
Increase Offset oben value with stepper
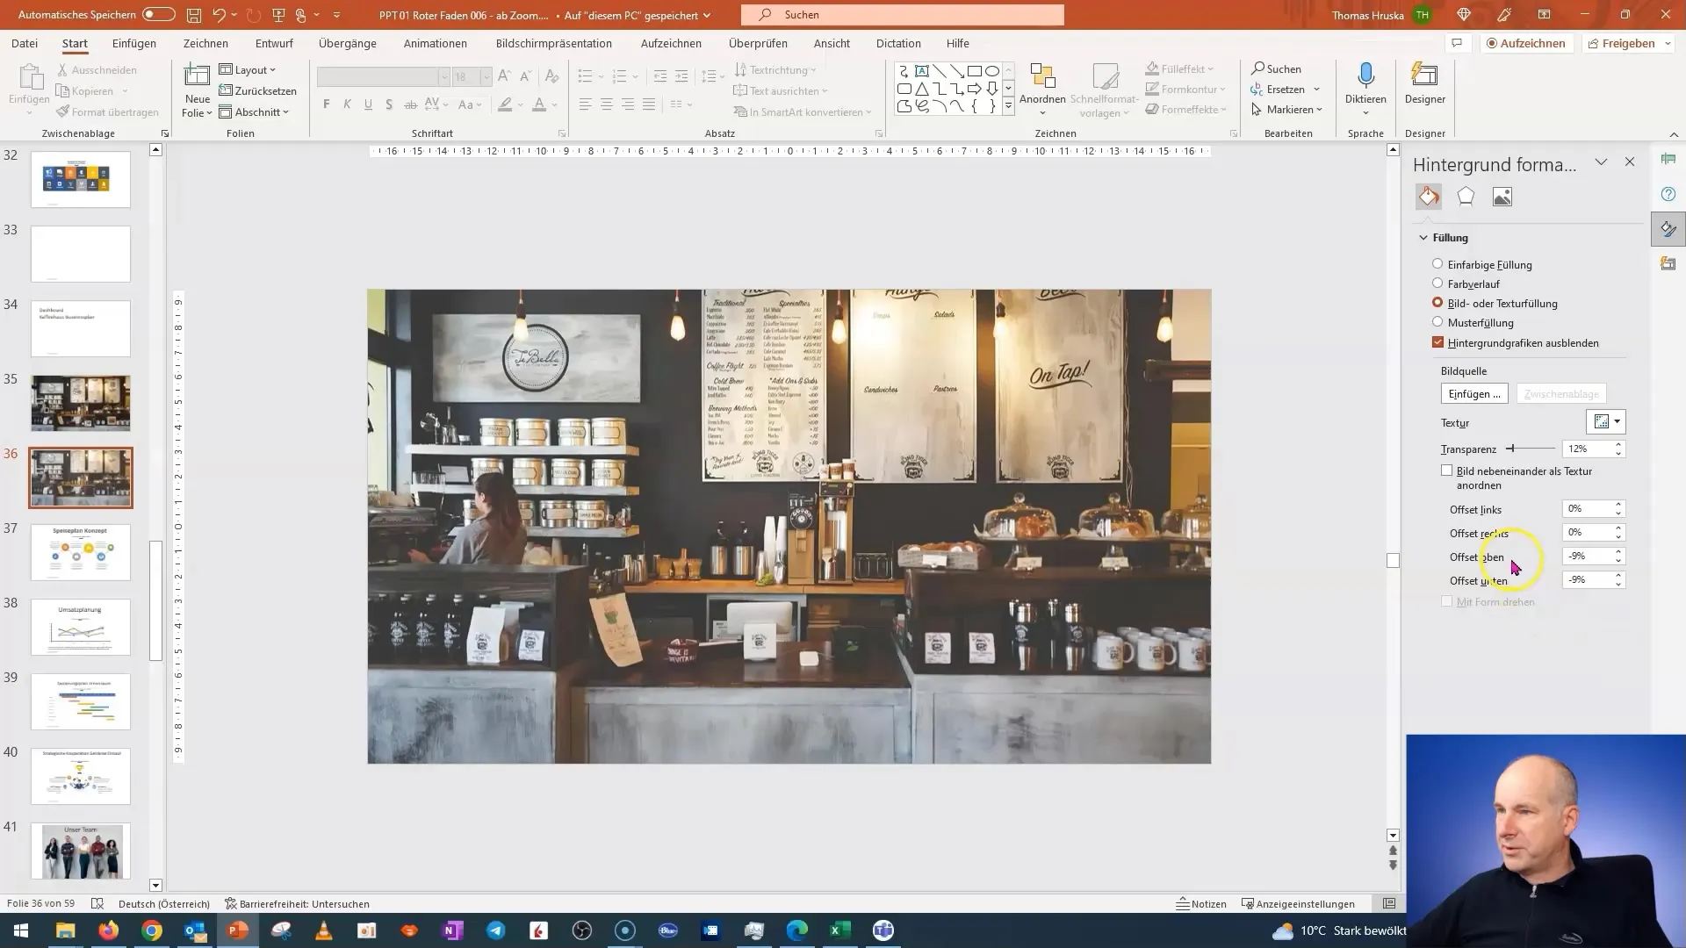point(1618,552)
